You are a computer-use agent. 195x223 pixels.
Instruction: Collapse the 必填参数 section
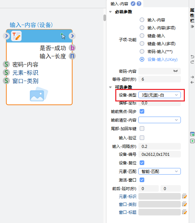(x=110, y=12)
